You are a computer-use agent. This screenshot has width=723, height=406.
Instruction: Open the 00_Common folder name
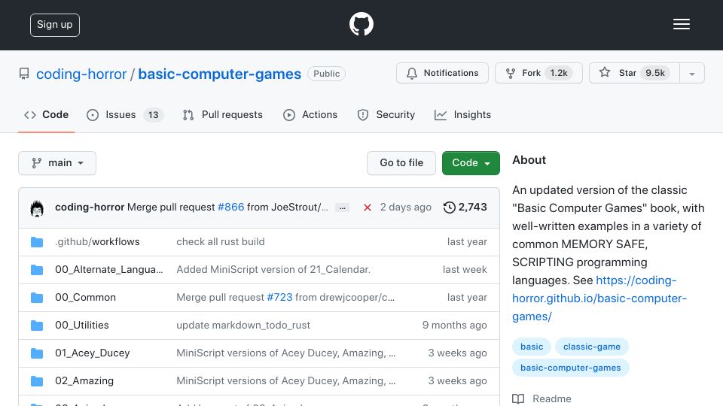[85, 298]
